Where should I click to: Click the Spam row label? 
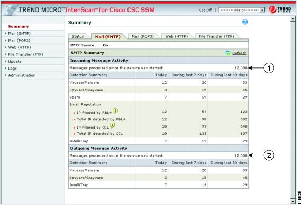75,97
